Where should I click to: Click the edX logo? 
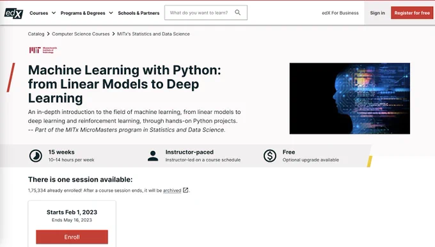13,13
